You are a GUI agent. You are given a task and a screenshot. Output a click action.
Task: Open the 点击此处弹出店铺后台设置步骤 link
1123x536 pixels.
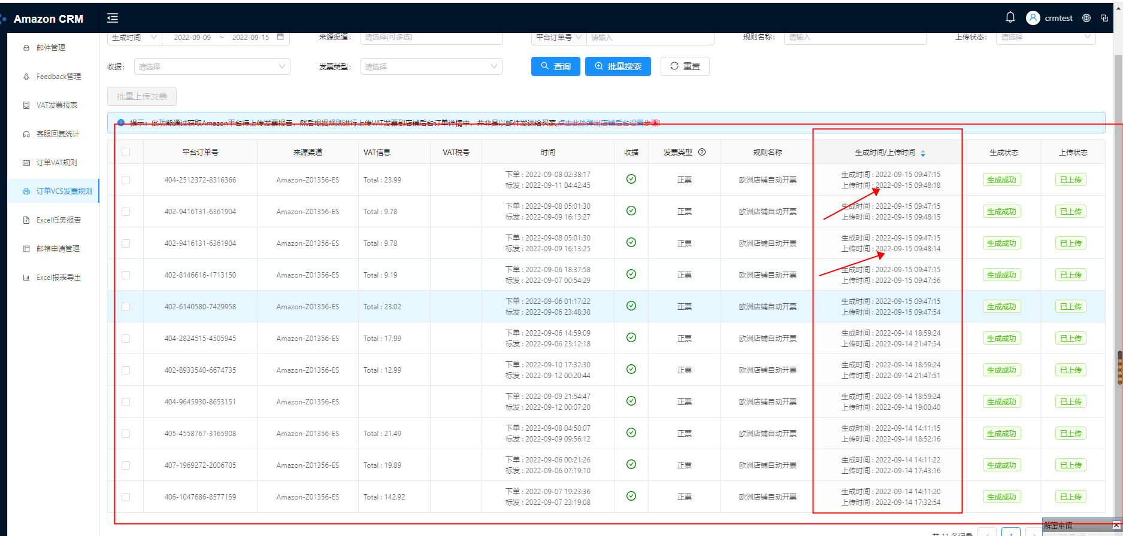609,123
